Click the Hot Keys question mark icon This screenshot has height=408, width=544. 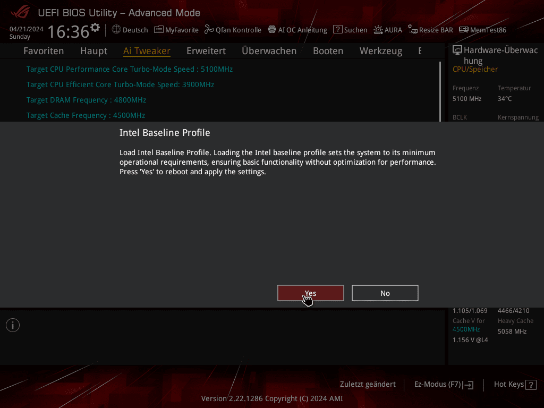pyautogui.click(x=531, y=385)
